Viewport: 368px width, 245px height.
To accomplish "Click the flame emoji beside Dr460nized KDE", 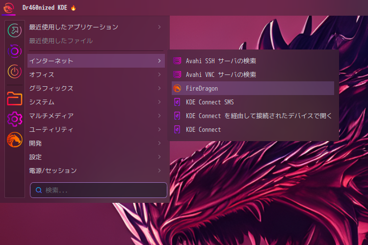I will click(73, 8).
